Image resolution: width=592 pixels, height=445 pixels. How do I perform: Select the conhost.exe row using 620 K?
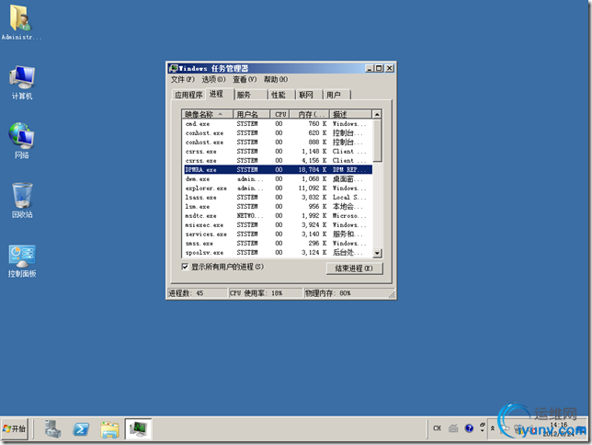tap(278, 133)
